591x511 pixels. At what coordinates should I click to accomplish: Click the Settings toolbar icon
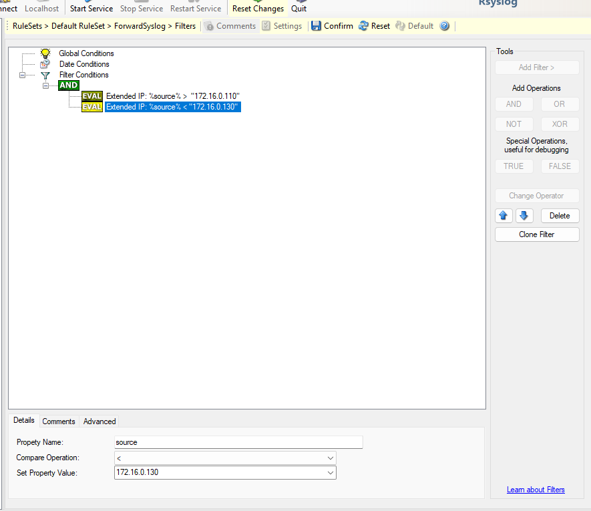point(266,26)
